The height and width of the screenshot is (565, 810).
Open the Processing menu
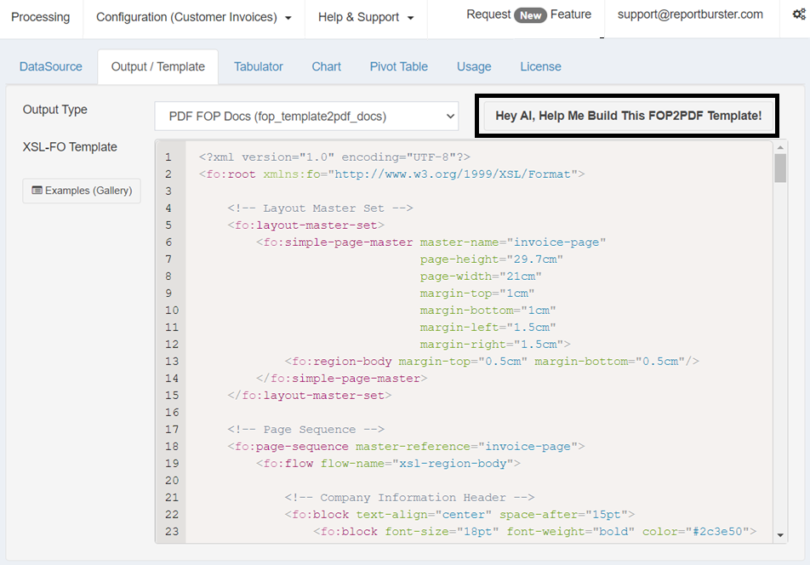40,17
